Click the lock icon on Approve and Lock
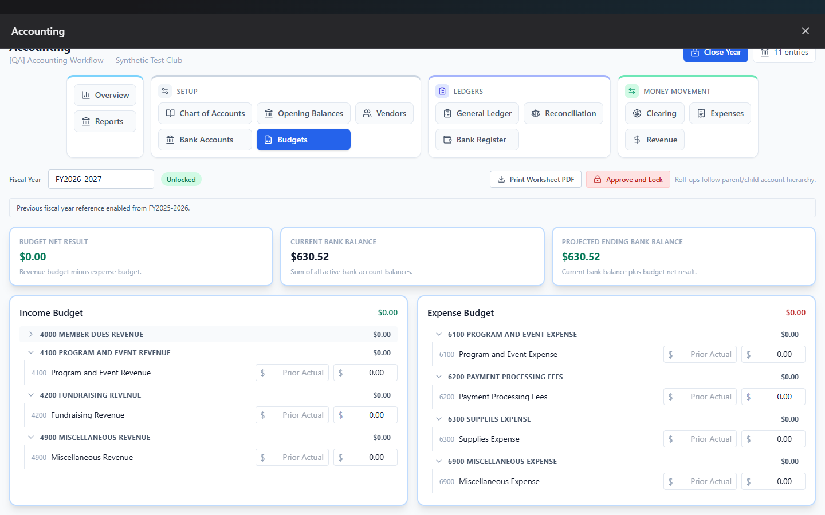 click(x=598, y=179)
